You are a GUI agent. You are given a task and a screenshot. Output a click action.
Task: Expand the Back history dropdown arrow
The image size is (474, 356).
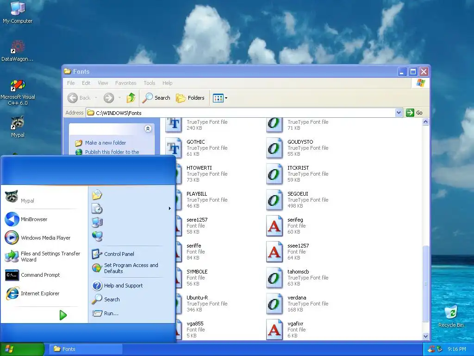[x=96, y=98]
